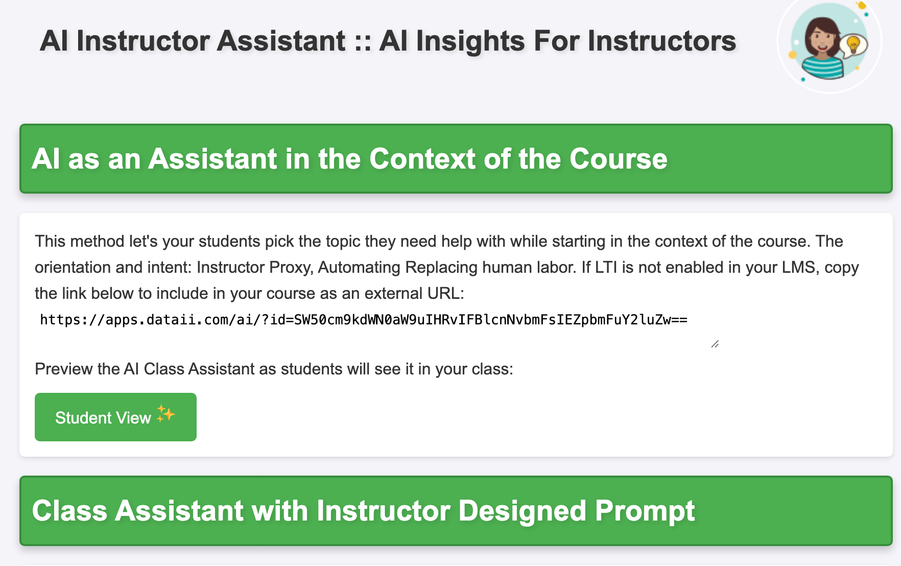
Task: Click the words 'Automating Replacing human labor'
Action: pyautogui.click(x=447, y=267)
